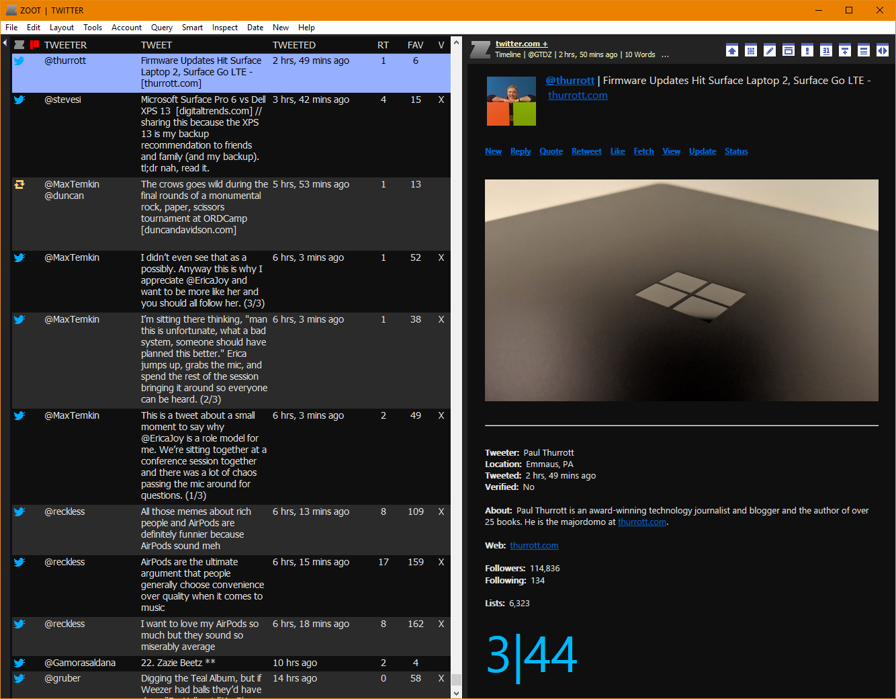Click bird icon on the 'I want to love' row

(x=19, y=624)
